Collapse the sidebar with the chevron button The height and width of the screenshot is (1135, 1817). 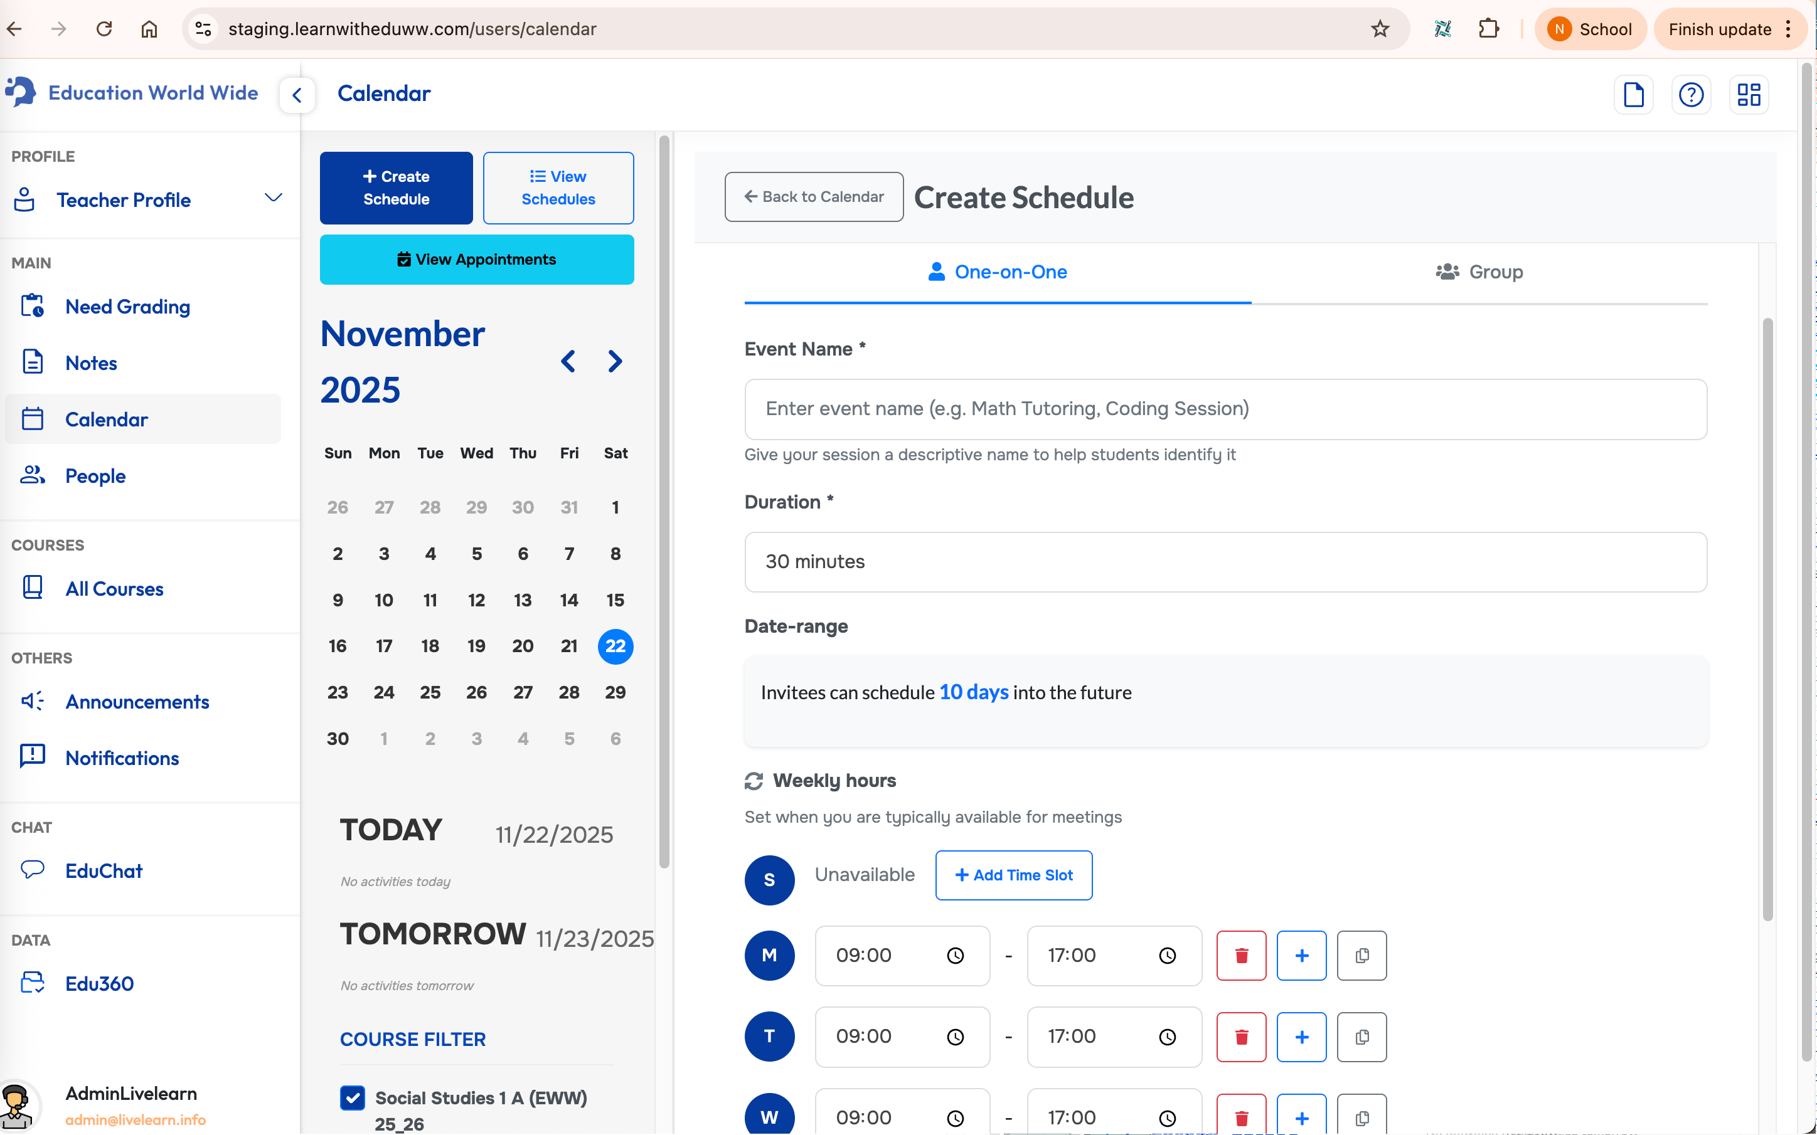pyautogui.click(x=297, y=95)
